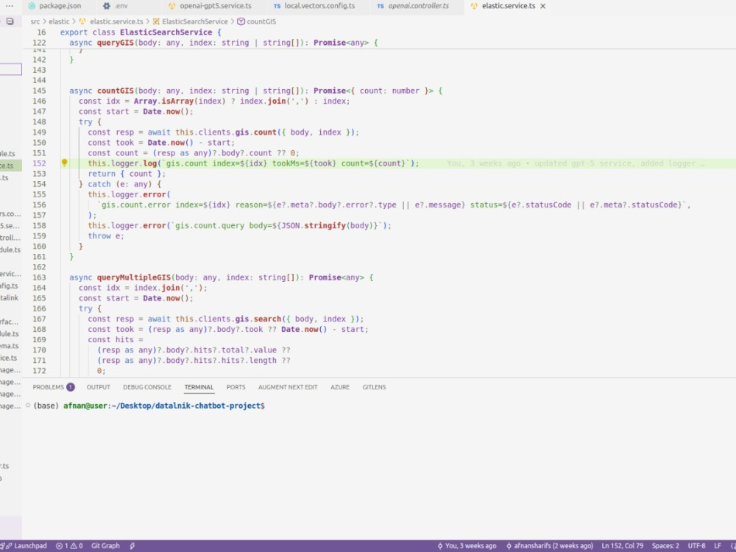Select the Terminal panel tab
The height and width of the screenshot is (552, 736).
coord(199,387)
